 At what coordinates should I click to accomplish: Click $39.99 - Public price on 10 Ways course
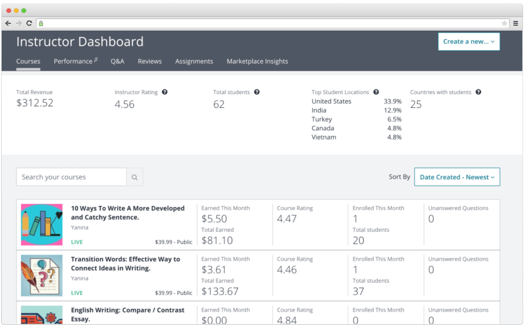pyautogui.click(x=174, y=242)
